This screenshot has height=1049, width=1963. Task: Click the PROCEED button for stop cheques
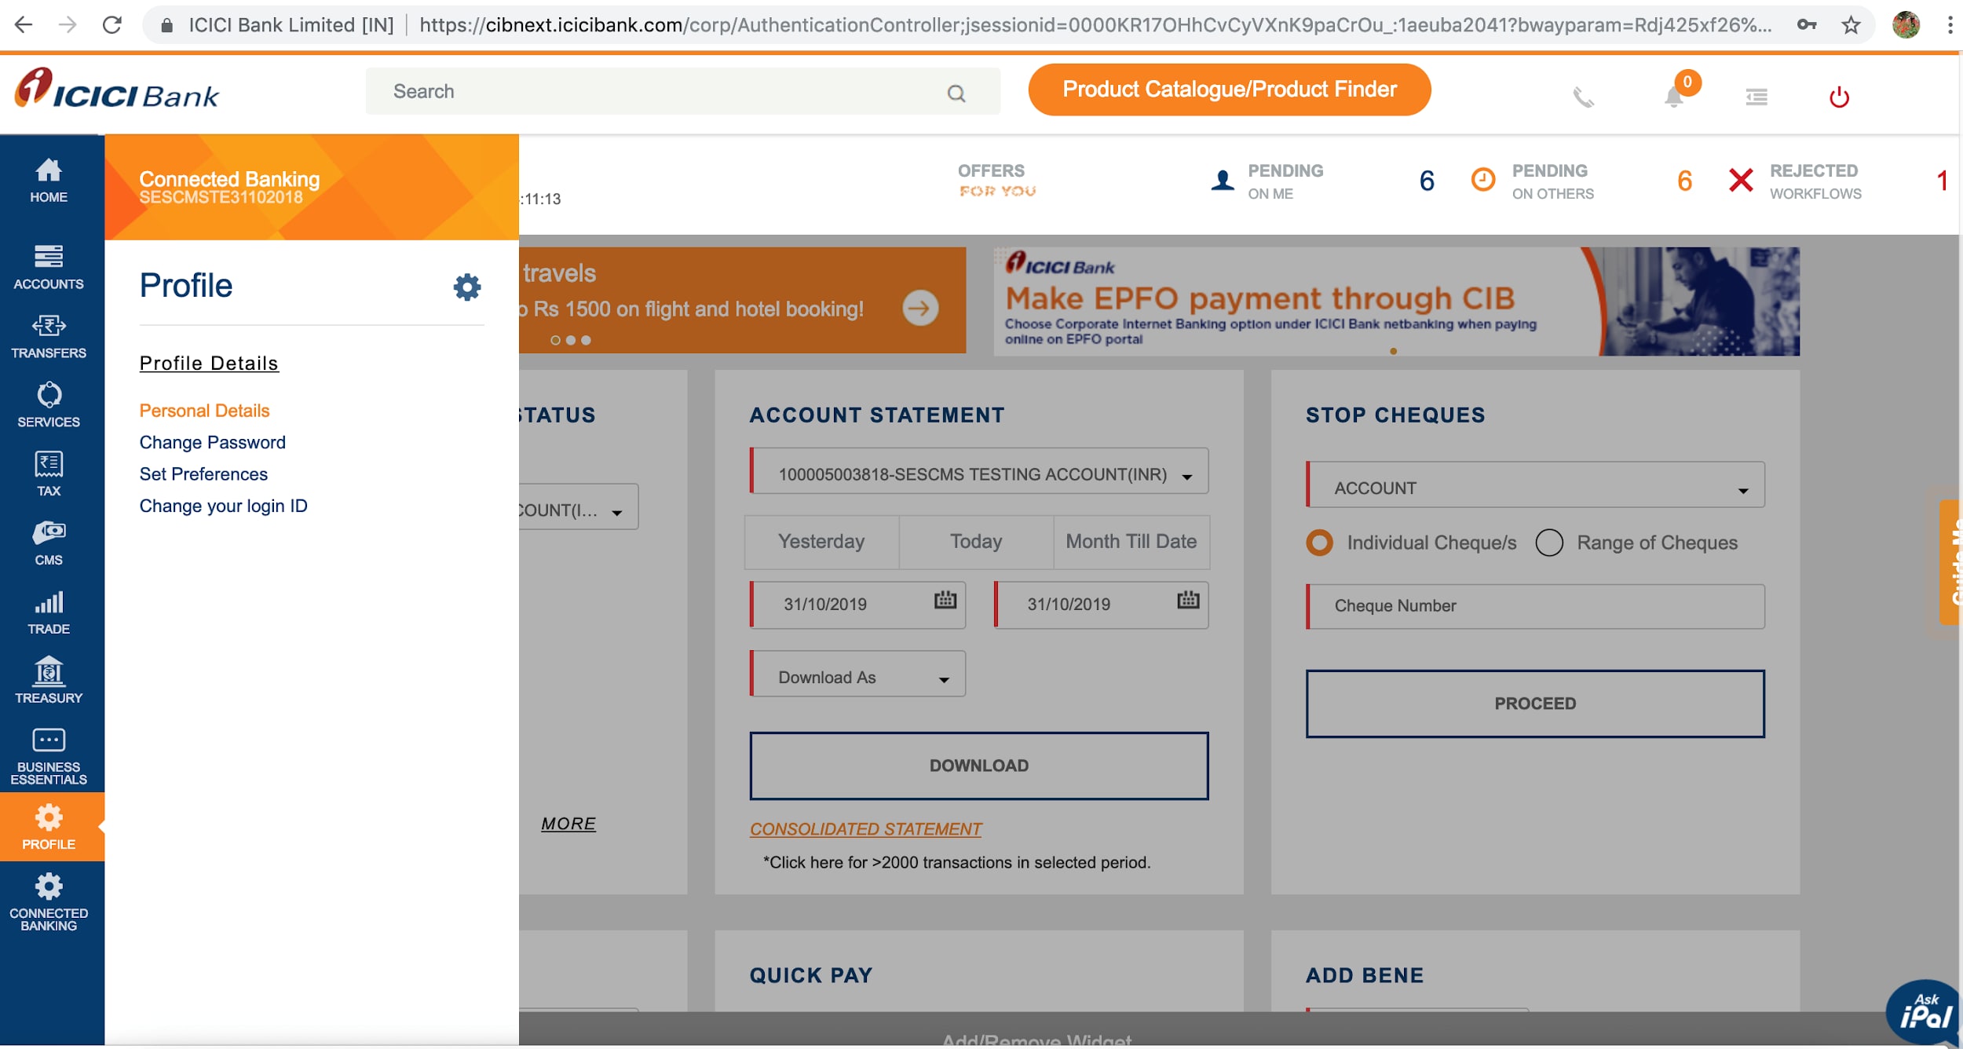click(1535, 704)
